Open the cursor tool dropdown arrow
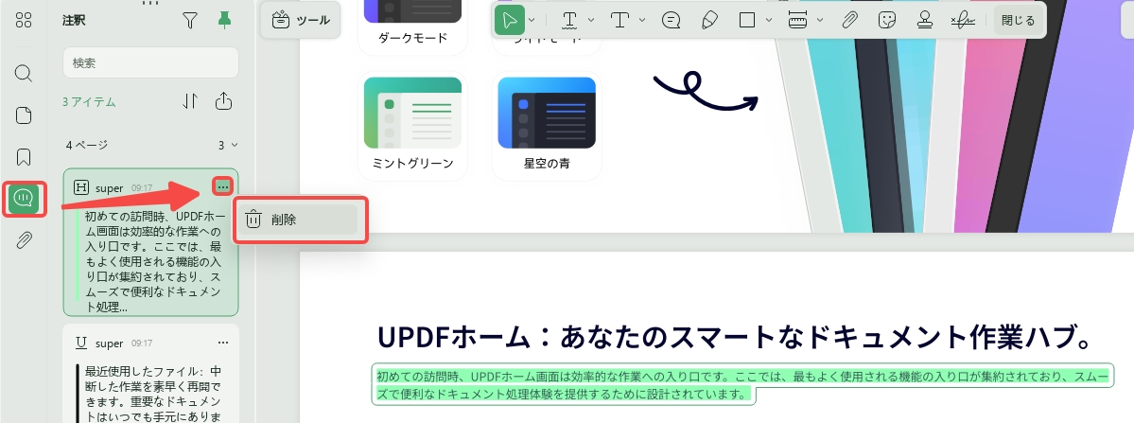 coord(532,20)
